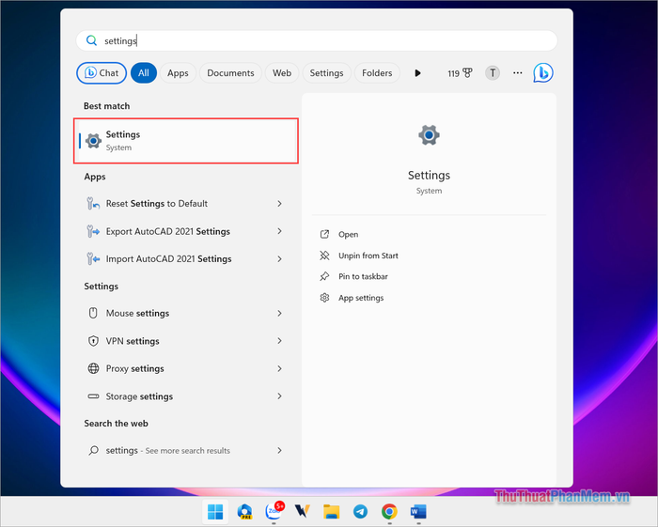Expand Import AutoCAD 2021 Settings chevron
This screenshot has width=658, height=527.
point(279,259)
